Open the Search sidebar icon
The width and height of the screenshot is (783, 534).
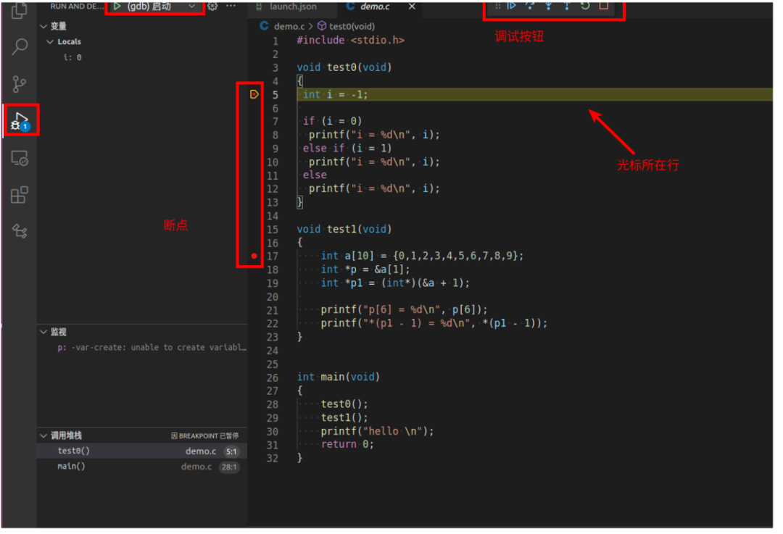point(17,46)
